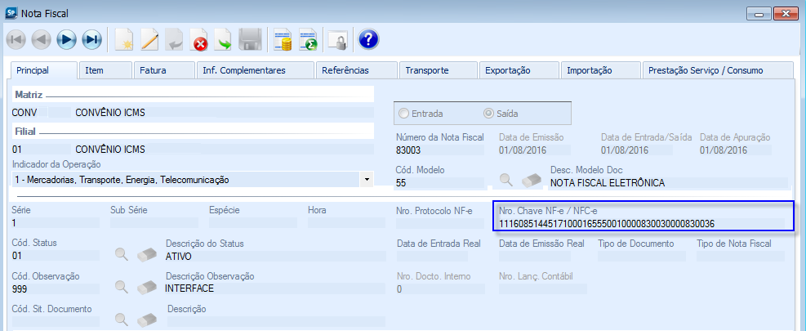Click the edit pencil icon in toolbar
806x331 pixels.
pos(149,39)
